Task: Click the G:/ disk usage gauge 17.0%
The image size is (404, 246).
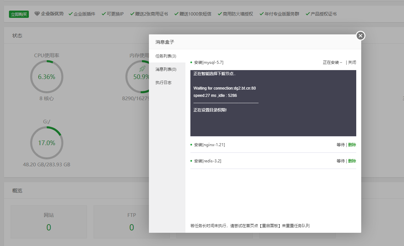Action: click(47, 143)
